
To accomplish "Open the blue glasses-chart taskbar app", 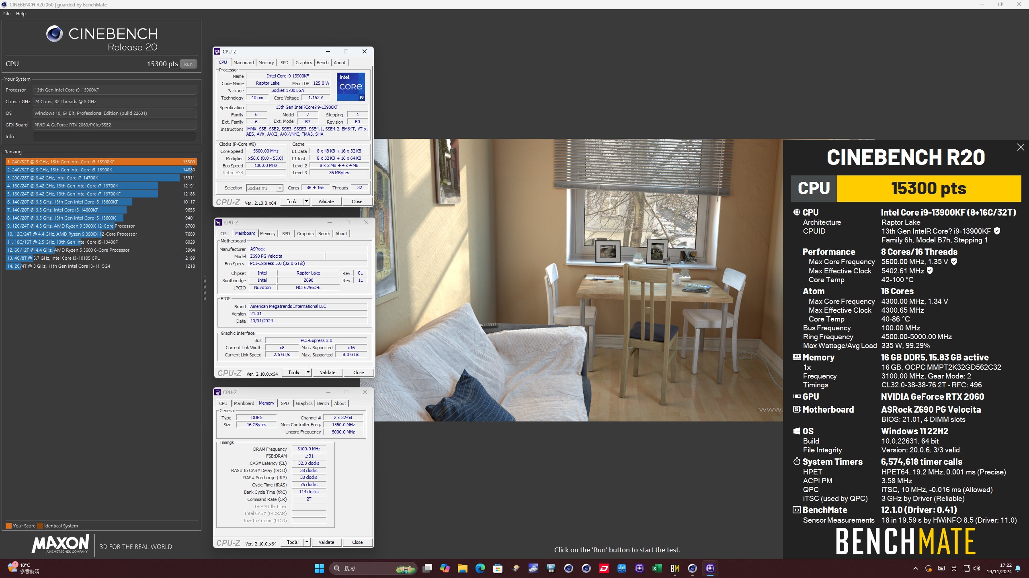I will click(622, 568).
